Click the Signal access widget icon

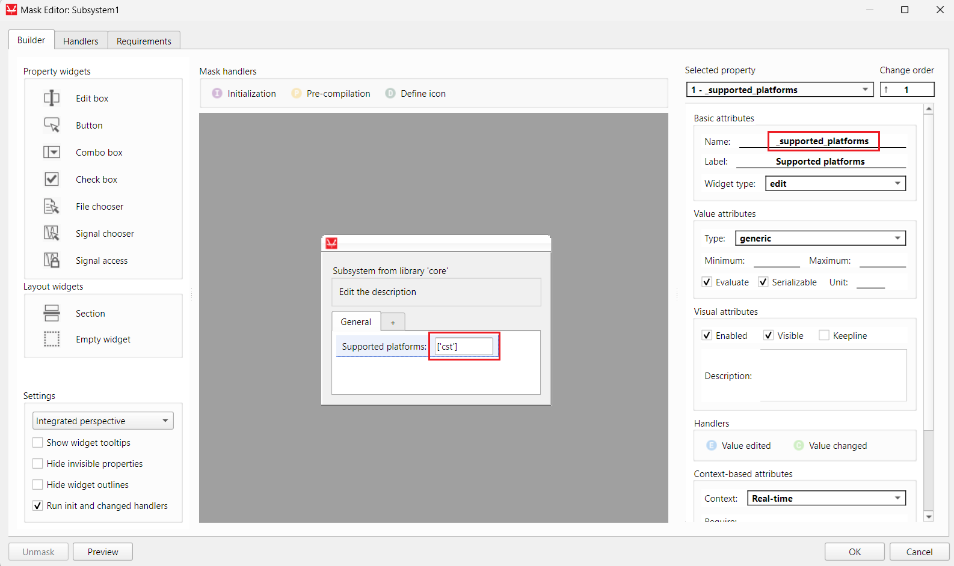tap(52, 260)
